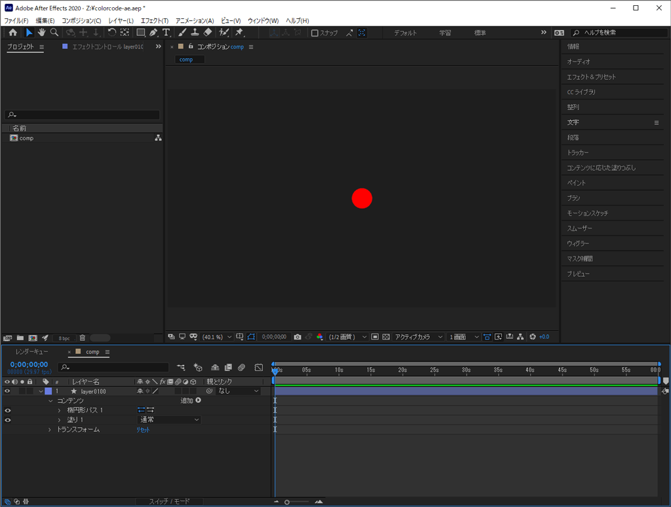Click the +0.0 exposure value
Viewport: 671px width, 507px height.
[545, 337]
